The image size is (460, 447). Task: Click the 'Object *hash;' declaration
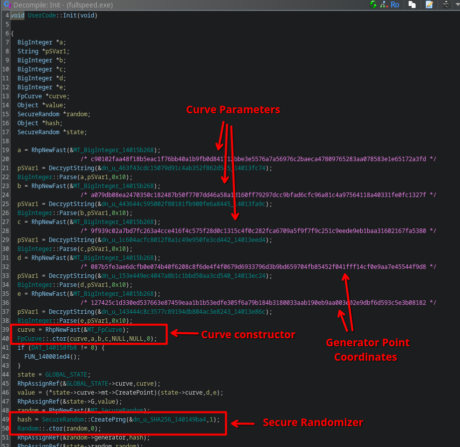point(40,123)
